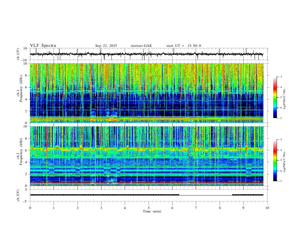Click the ch.1 spectrogram panel
Screen dimensions: 301x233
(146, 93)
